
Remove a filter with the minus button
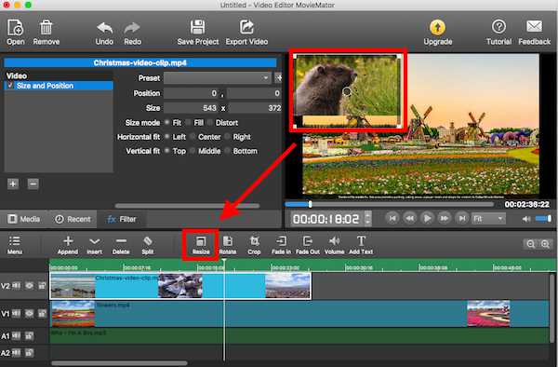pos(33,183)
